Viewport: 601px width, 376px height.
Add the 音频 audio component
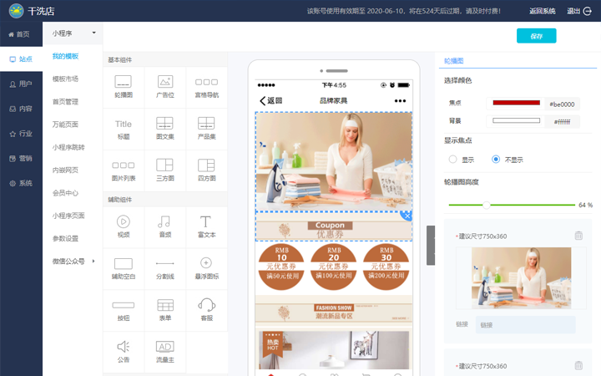click(164, 226)
